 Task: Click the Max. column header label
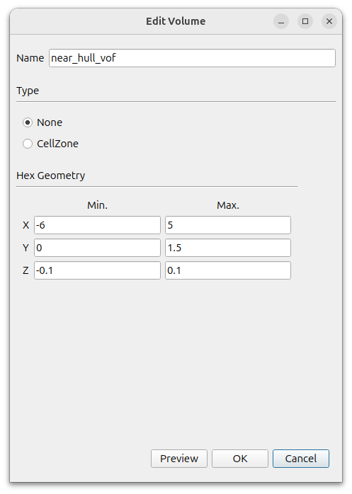[x=228, y=205]
